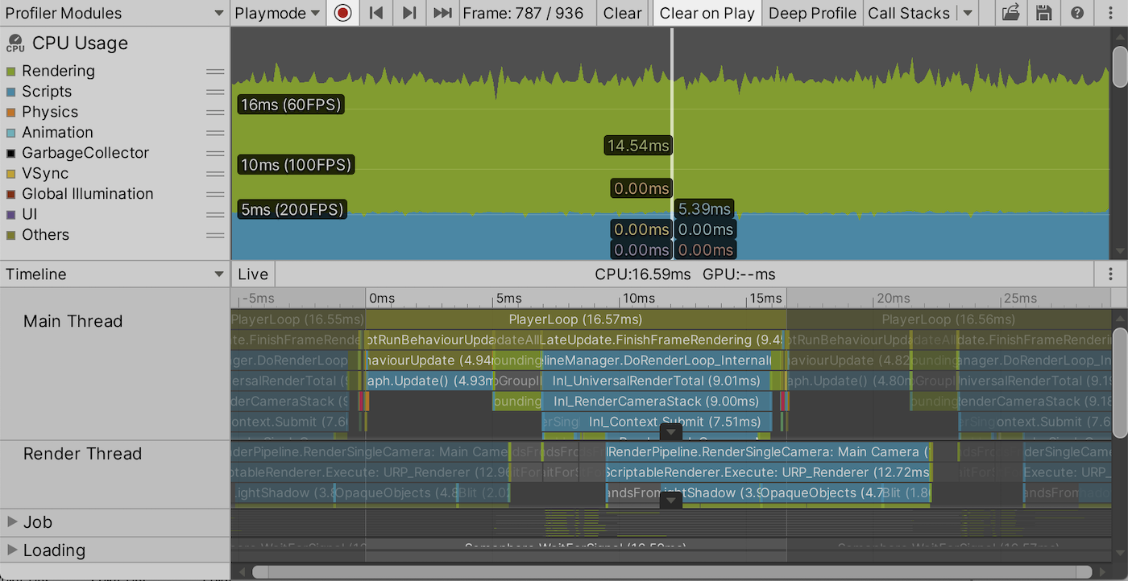The width and height of the screenshot is (1128, 581).
Task: Click the 16ms (60FPS) chart label
Action: (x=291, y=105)
